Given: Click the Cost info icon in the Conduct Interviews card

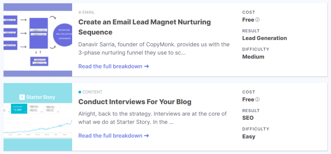Looking at the screenshot, I should [258, 99].
